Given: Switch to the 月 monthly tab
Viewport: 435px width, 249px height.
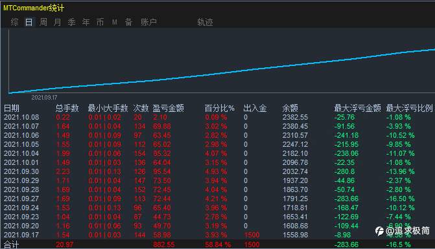Looking at the screenshot, I should 58,22.
